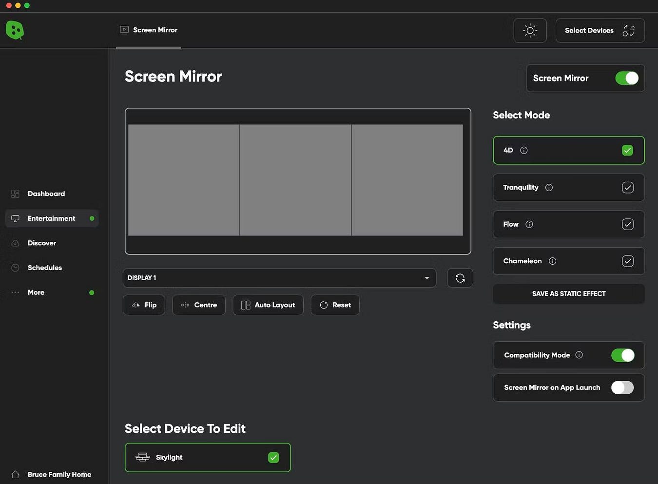Select the middle zone of display preview
The height and width of the screenshot is (484, 658).
pos(295,180)
